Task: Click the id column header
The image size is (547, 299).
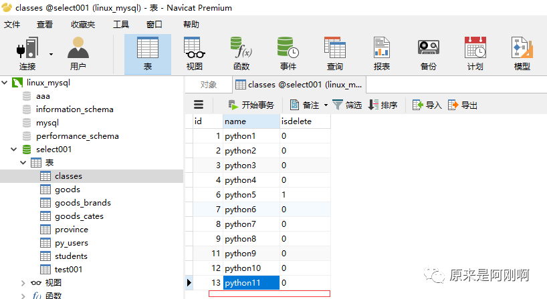Action: pos(208,121)
